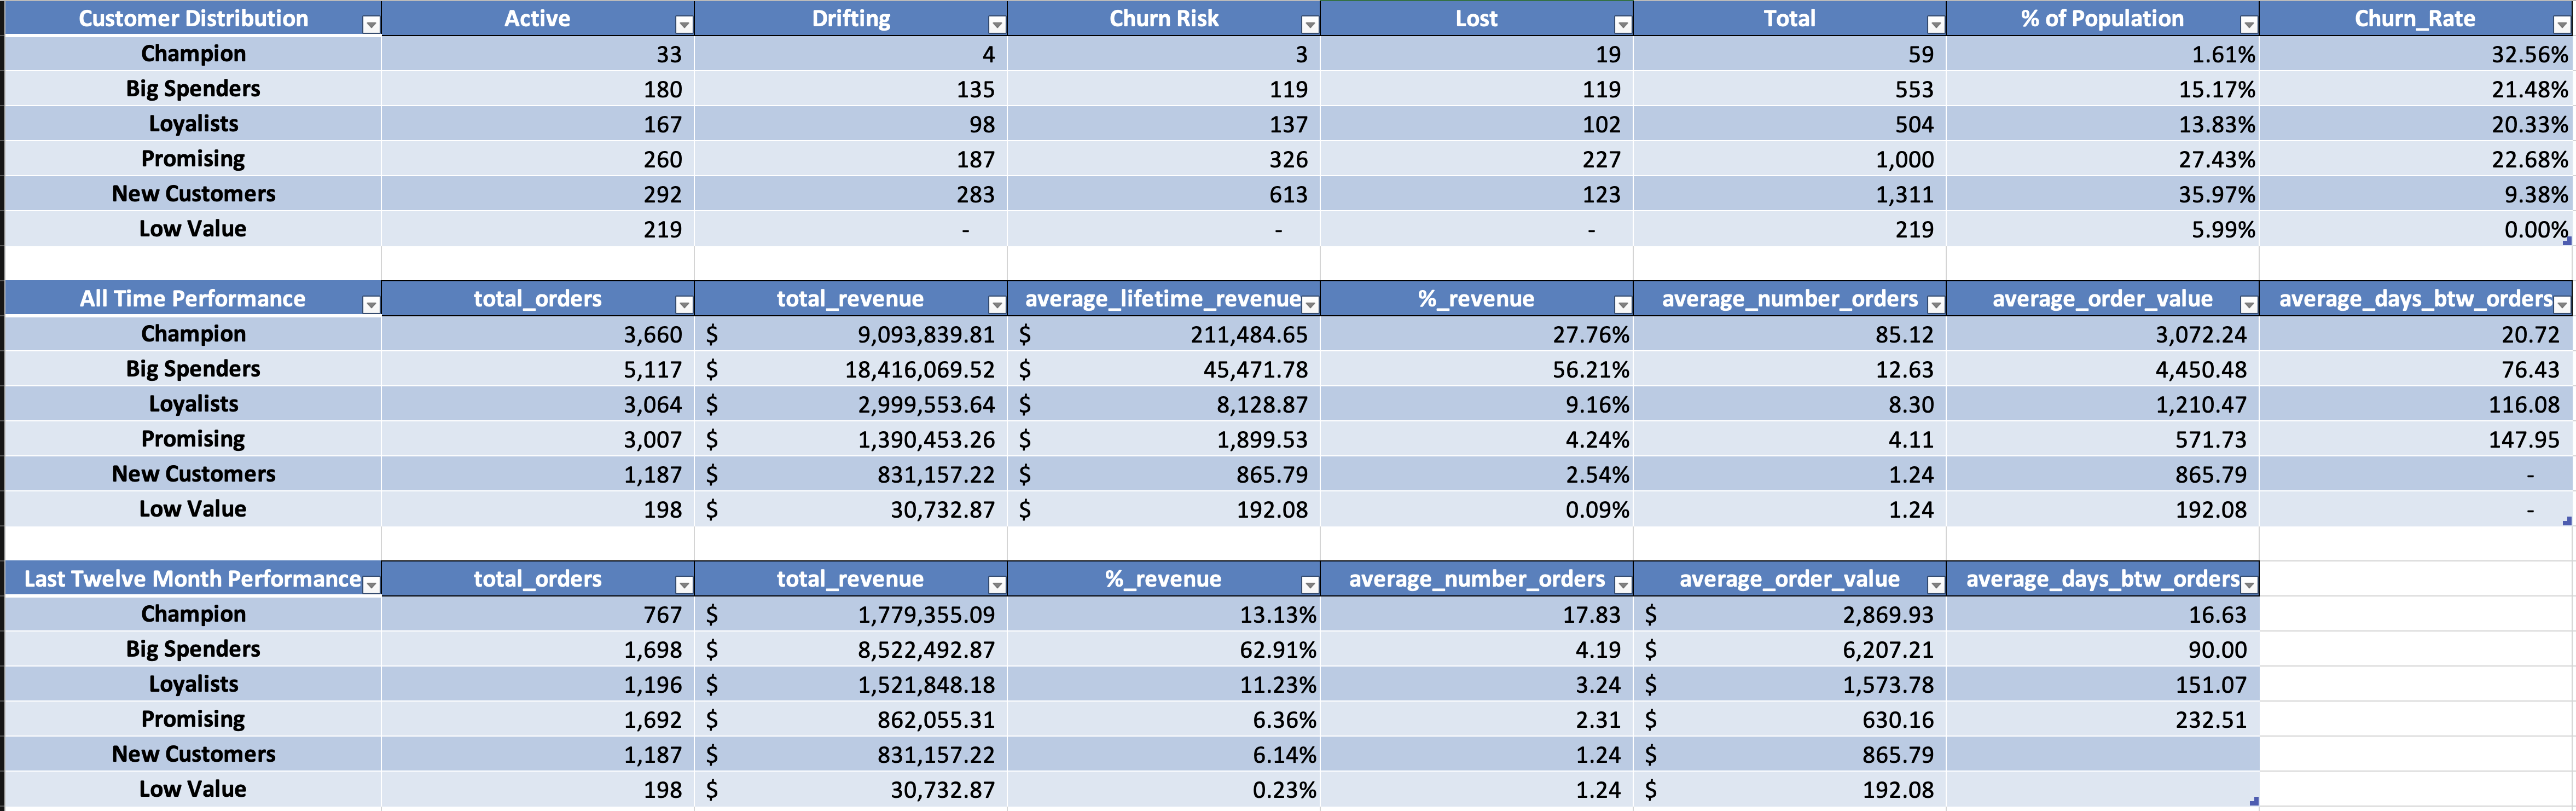This screenshot has height=811, width=2576.
Task: Select the All Time Performance header cell
Action: click(x=193, y=298)
